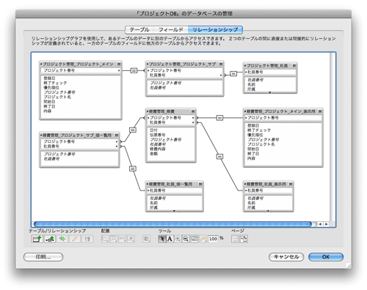Click the zoom out magnifier tool
The width and height of the screenshot is (367, 290).
pos(186,239)
